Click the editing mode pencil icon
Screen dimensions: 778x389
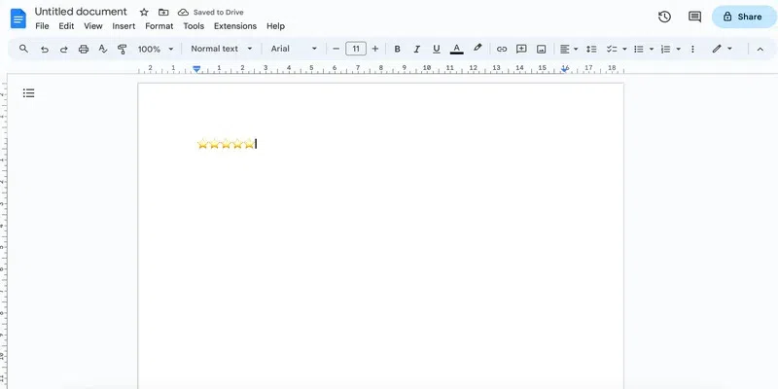pos(717,49)
